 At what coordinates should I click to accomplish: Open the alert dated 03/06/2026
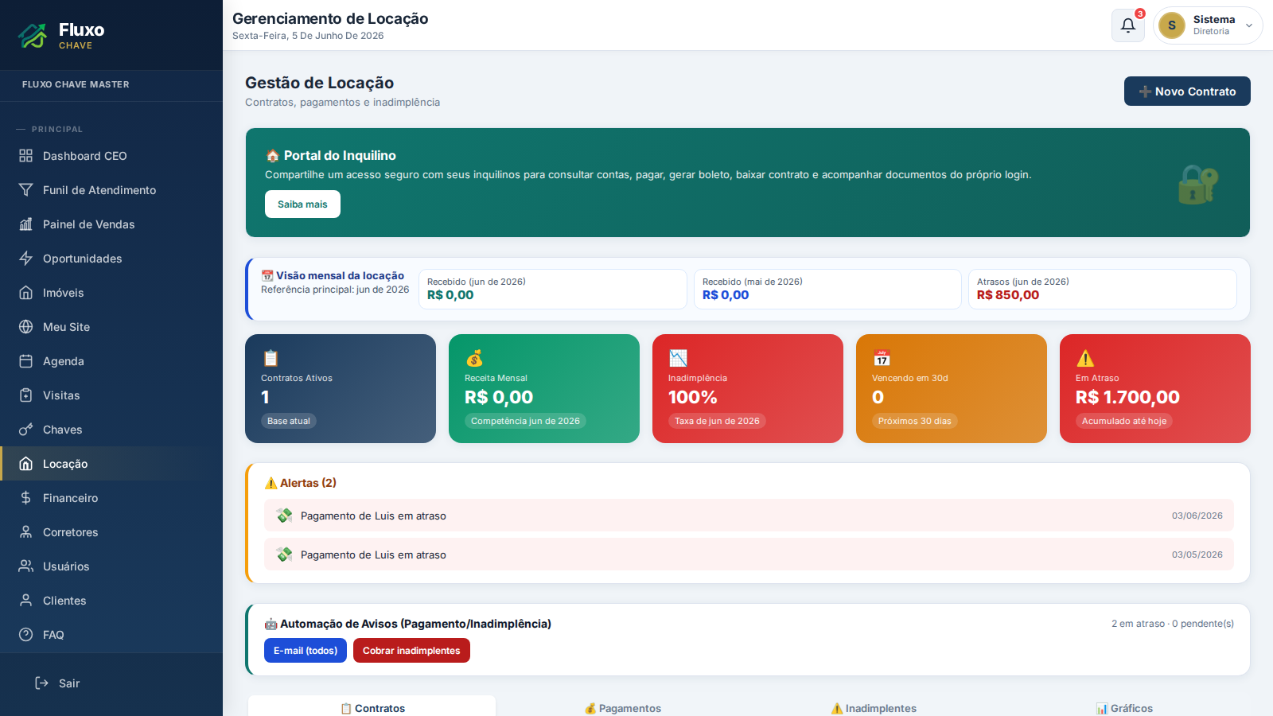(x=749, y=516)
